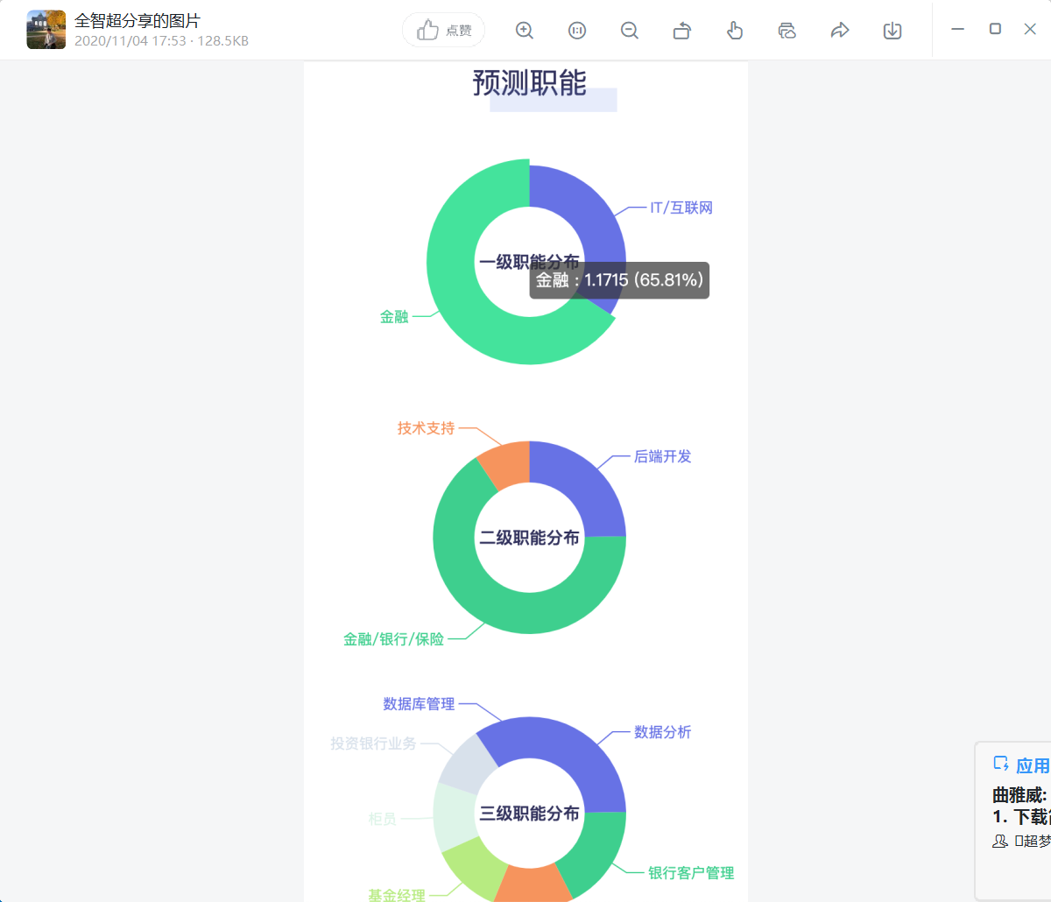The height and width of the screenshot is (902, 1051).
Task: Download the image with the download icon
Action: click(892, 31)
